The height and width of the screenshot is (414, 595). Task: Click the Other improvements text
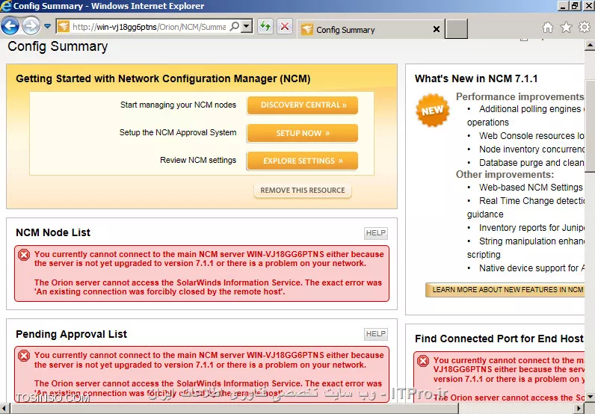pos(505,175)
